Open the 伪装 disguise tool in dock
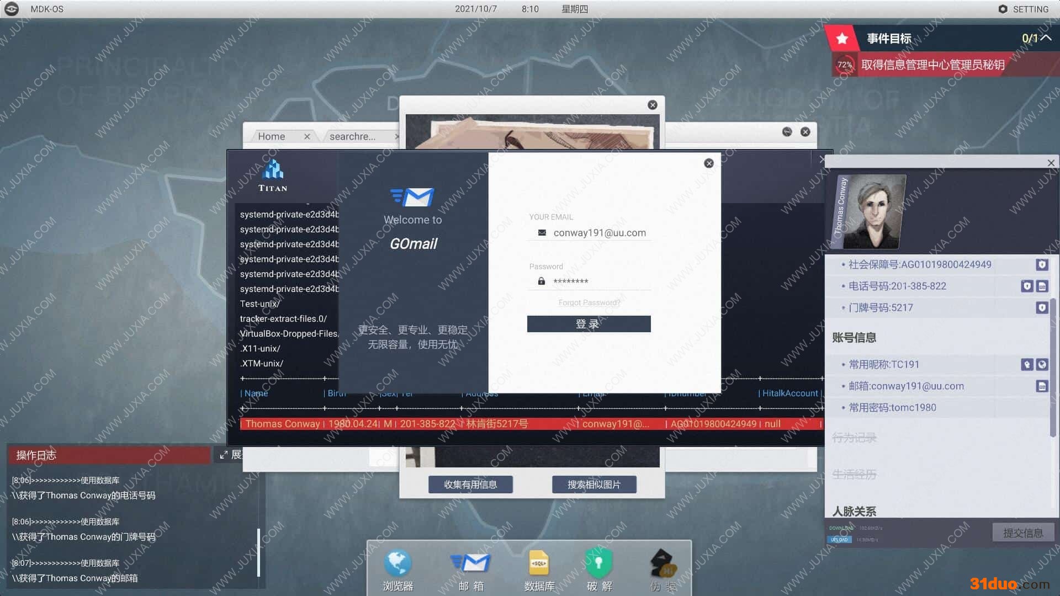 662,564
